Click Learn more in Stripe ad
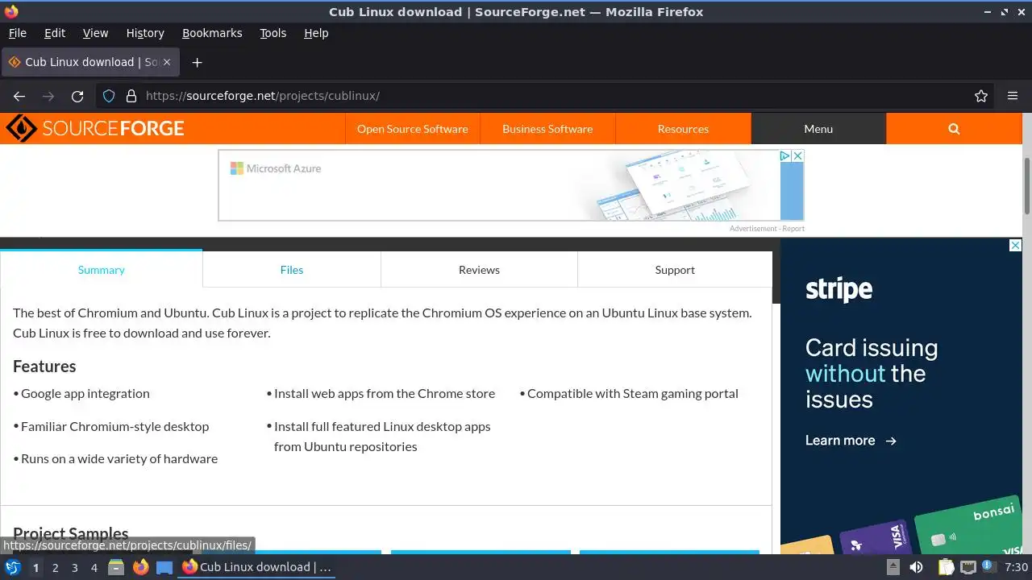Screen dimensions: 1032x580 pos(851,441)
